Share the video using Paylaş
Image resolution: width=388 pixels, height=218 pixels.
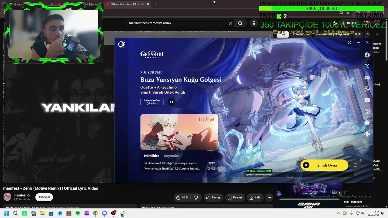213,197
